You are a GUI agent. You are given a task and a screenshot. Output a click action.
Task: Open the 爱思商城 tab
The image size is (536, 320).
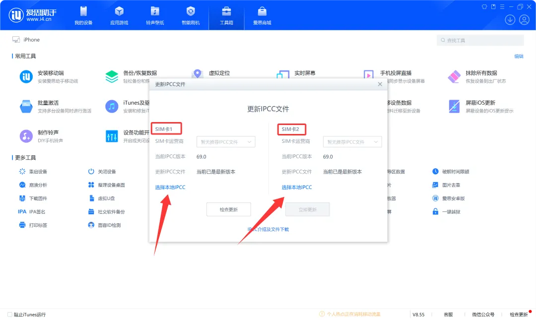click(x=262, y=15)
